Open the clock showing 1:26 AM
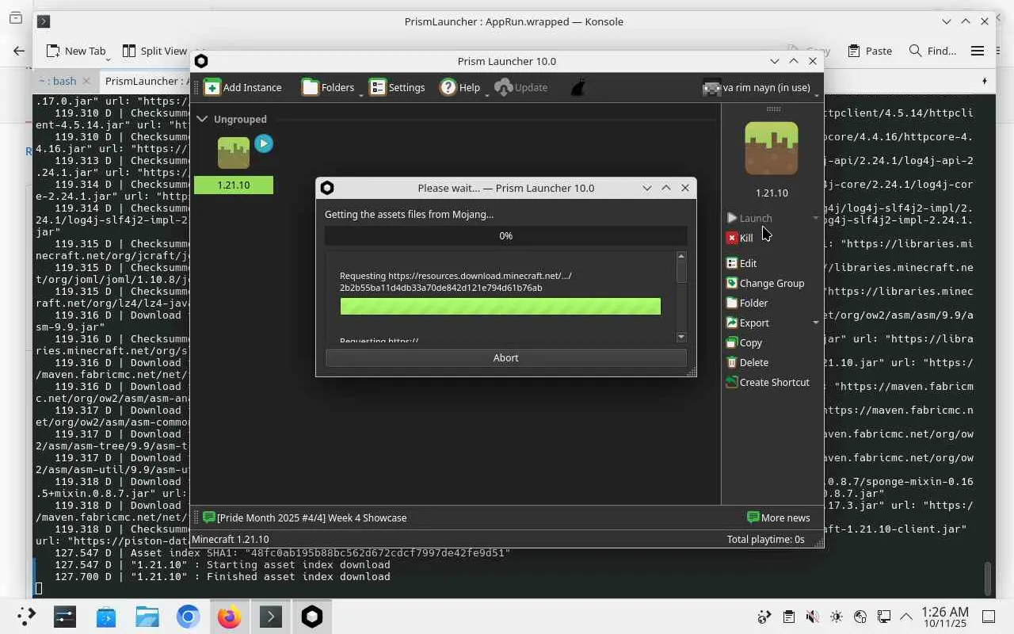Screen dimensions: 1014x634 945,617
